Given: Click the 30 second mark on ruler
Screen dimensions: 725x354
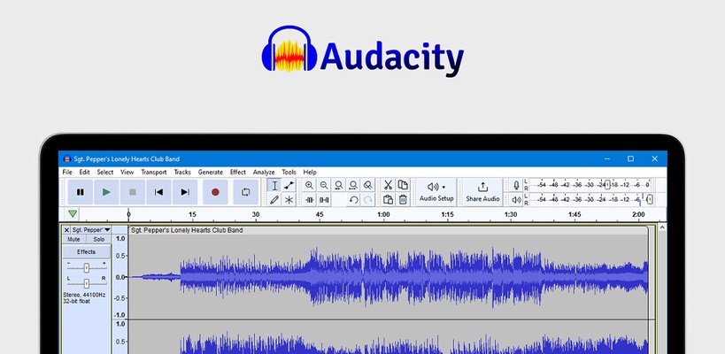Looking at the screenshot, I should 256,215.
